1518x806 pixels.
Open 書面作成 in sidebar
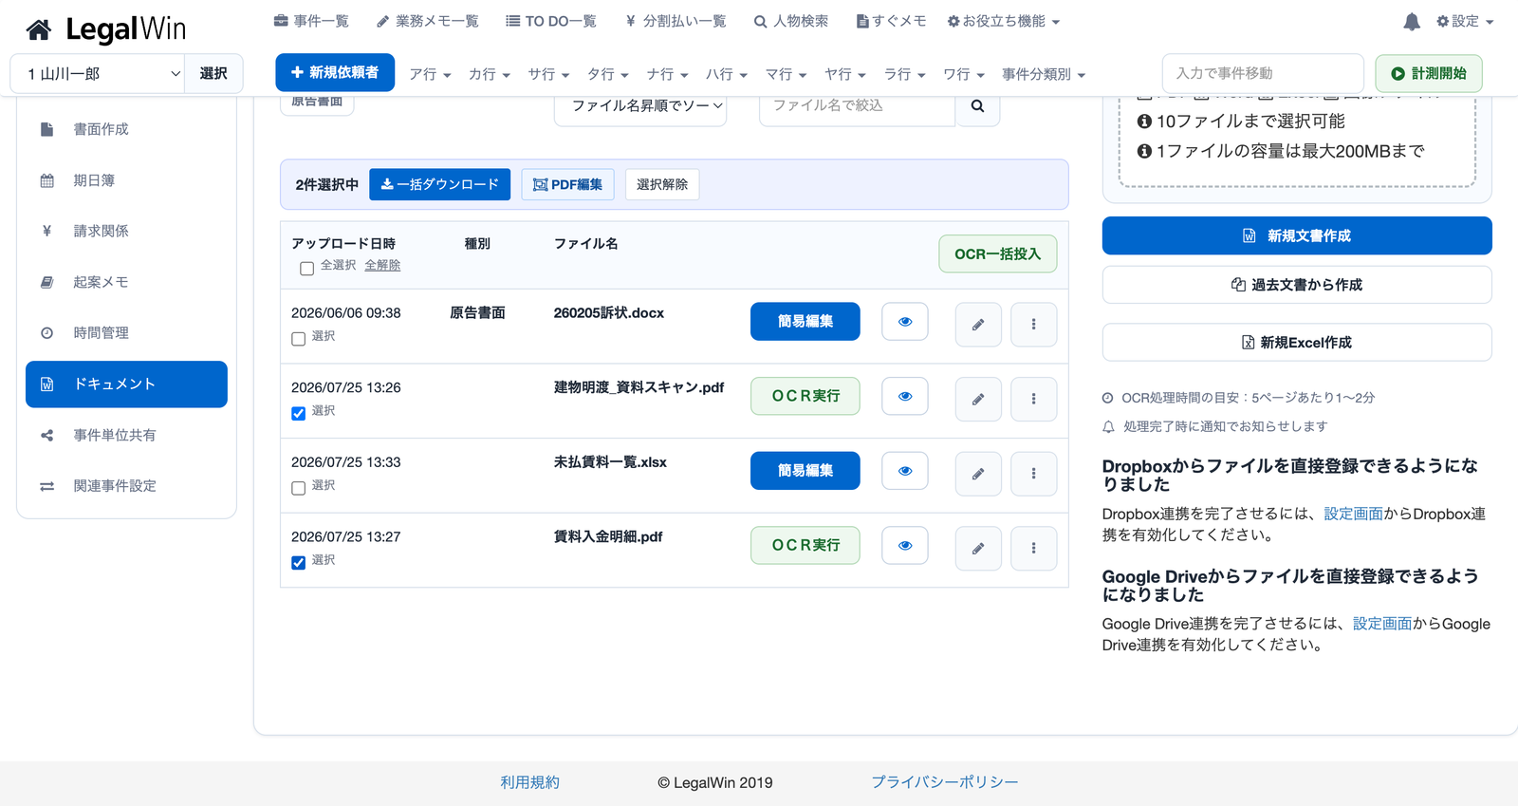coord(126,129)
